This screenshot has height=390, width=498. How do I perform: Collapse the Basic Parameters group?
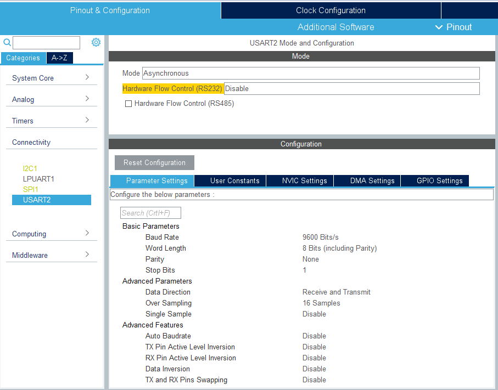point(151,226)
